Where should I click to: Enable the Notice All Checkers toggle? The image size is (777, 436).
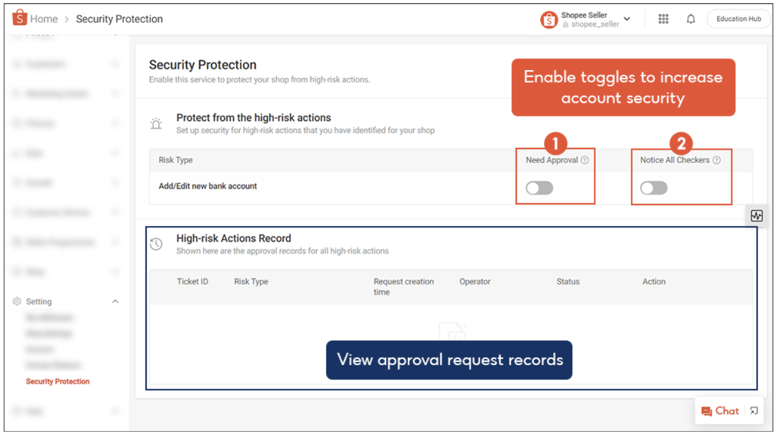tap(654, 188)
